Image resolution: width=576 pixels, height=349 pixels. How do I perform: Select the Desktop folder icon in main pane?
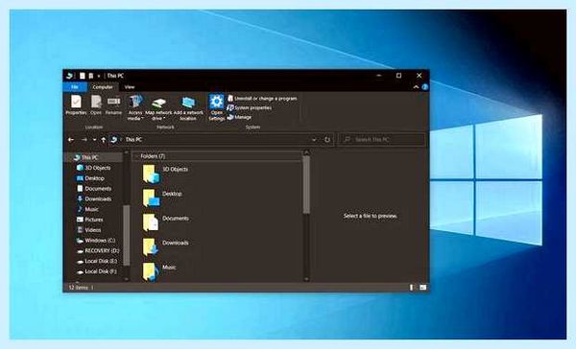151,198
